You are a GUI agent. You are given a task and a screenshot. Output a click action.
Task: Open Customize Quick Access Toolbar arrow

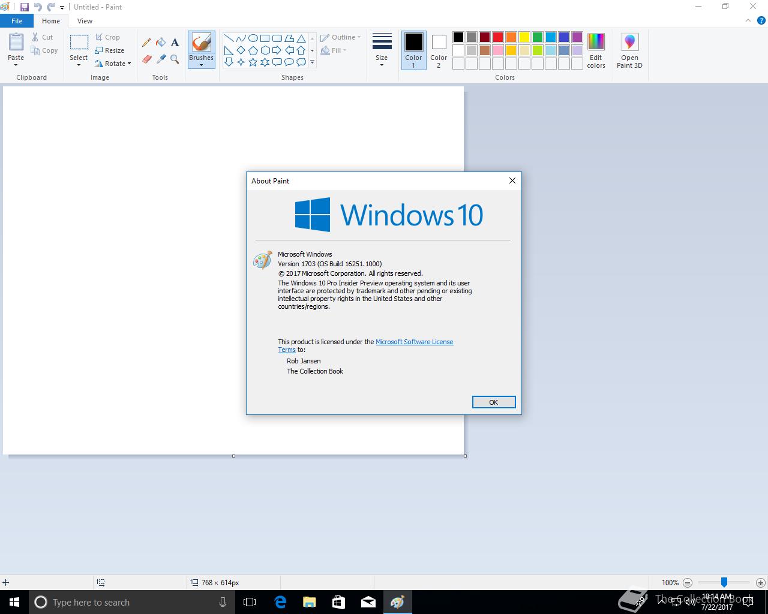62,8
